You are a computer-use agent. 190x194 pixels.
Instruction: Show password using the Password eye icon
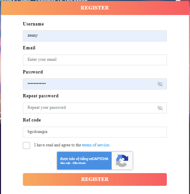click(x=160, y=84)
